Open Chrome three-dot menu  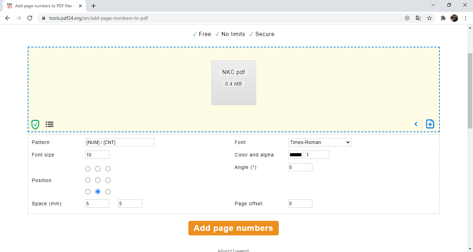pos(465,18)
